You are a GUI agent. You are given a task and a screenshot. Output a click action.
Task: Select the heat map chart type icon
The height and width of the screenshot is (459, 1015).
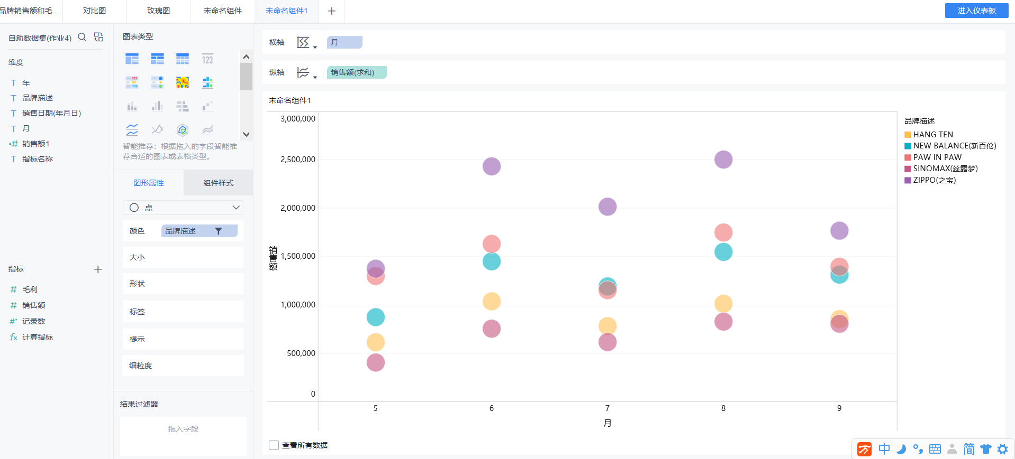click(183, 82)
